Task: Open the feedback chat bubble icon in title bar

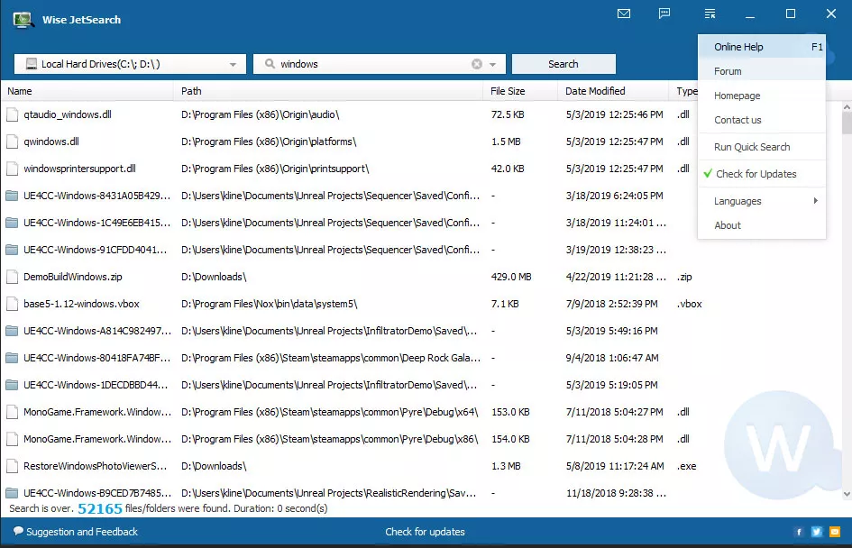Action: coord(664,14)
